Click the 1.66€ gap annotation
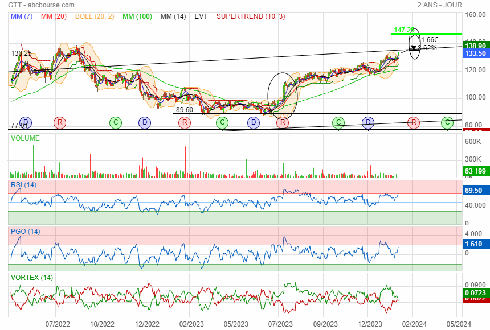 tap(430, 40)
